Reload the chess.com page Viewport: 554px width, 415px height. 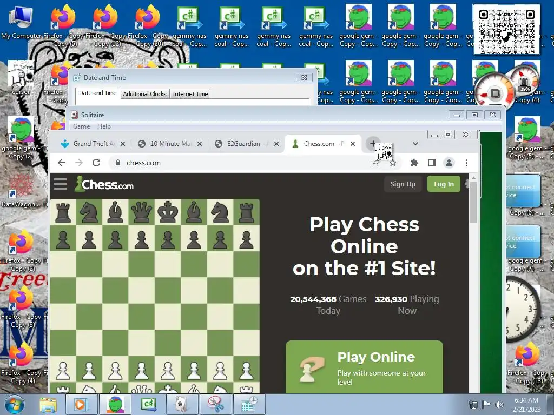pos(96,163)
